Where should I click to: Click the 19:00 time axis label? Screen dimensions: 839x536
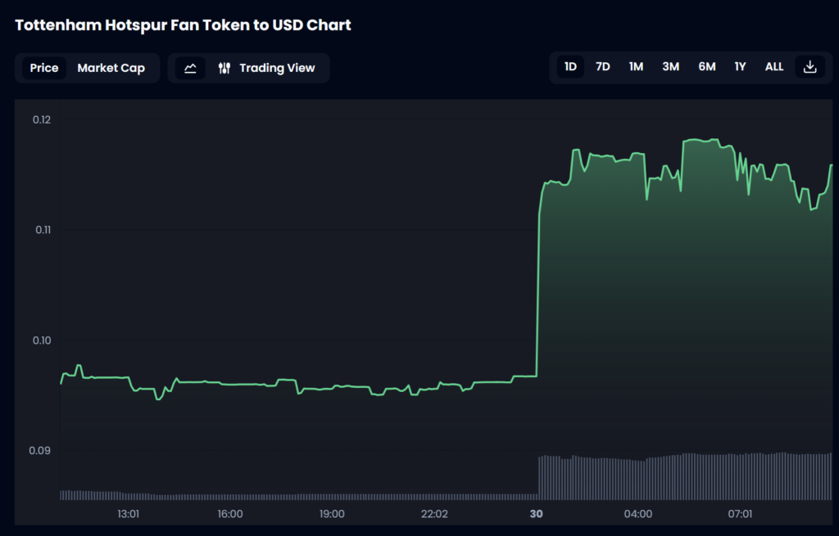pos(332,514)
